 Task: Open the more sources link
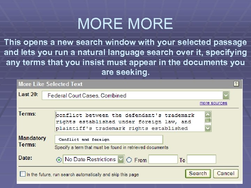pyautogui.click(x=213, y=103)
